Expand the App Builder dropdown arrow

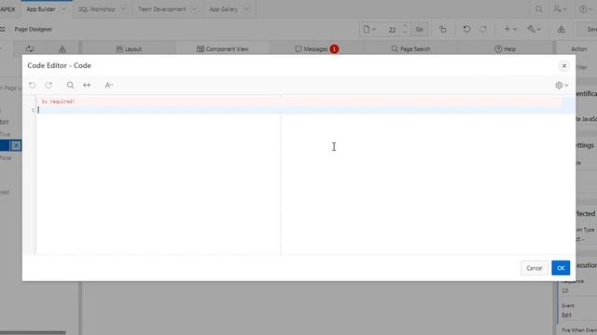[x=63, y=9]
